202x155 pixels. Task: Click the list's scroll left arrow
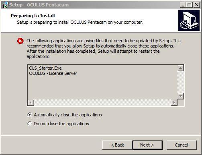point(31,103)
